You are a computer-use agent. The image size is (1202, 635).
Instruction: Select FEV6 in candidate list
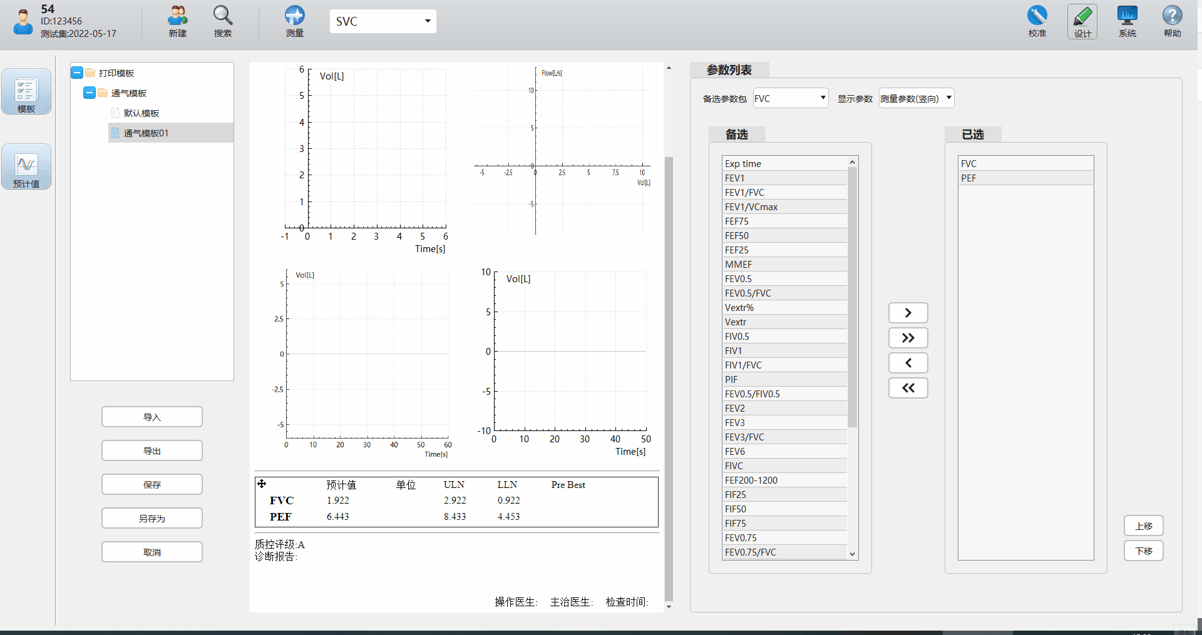pos(785,451)
